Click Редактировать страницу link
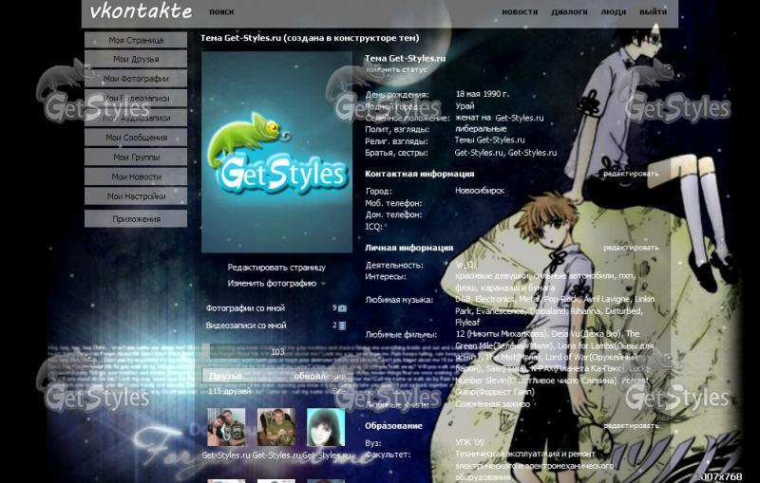The image size is (760, 483). [276, 268]
